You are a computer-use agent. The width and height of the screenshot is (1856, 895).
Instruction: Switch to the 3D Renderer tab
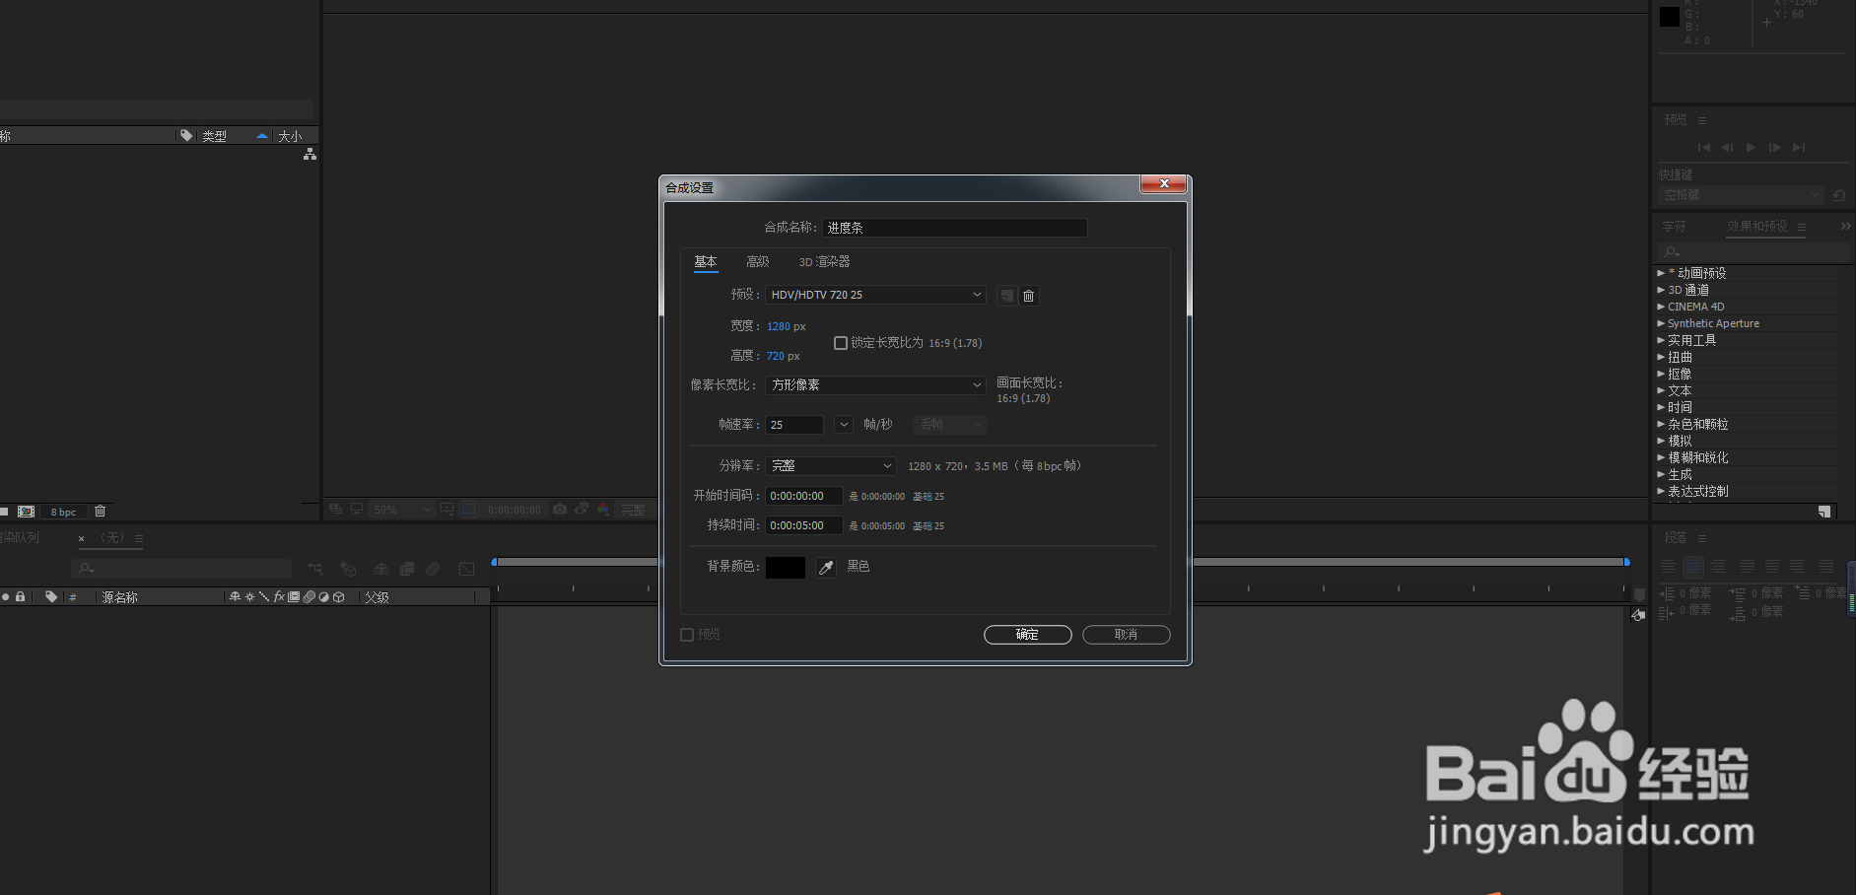[824, 262]
